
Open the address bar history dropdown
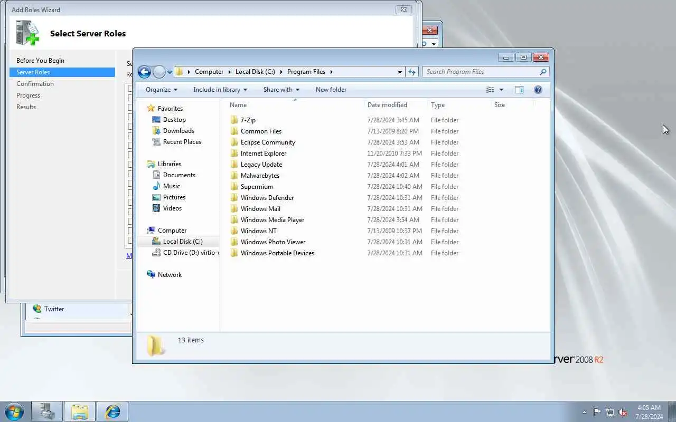click(400, 72)
